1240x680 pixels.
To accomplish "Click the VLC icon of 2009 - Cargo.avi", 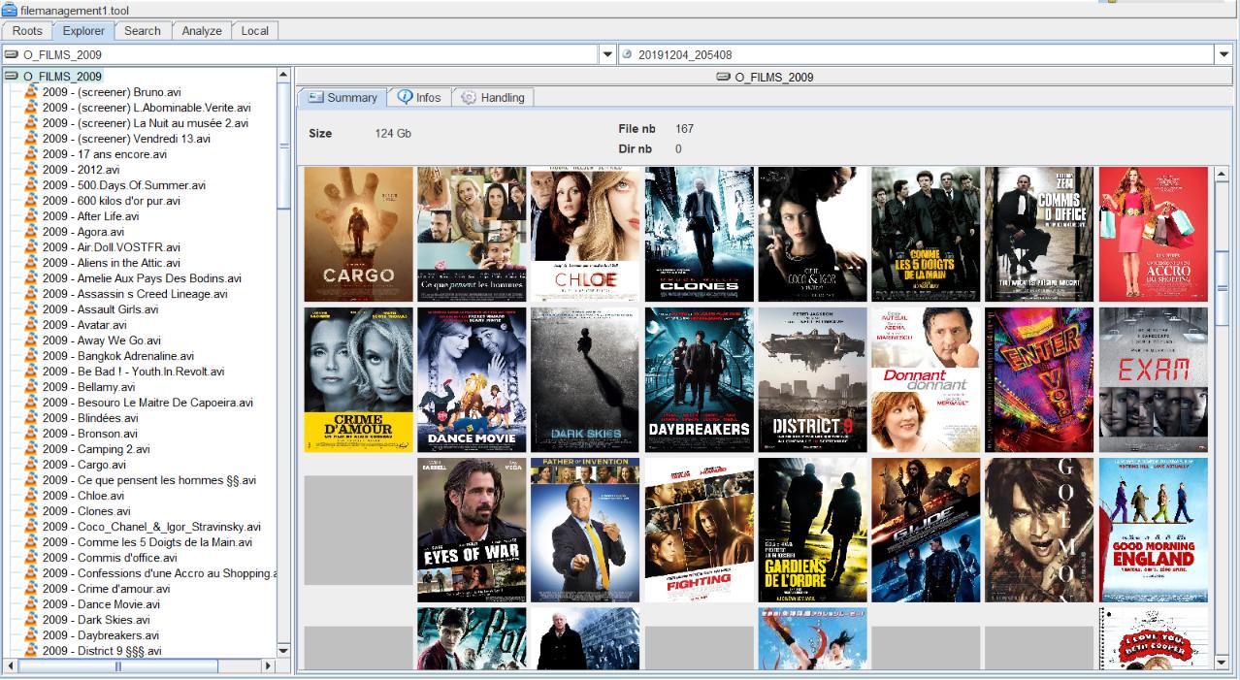I will [31, 465].
